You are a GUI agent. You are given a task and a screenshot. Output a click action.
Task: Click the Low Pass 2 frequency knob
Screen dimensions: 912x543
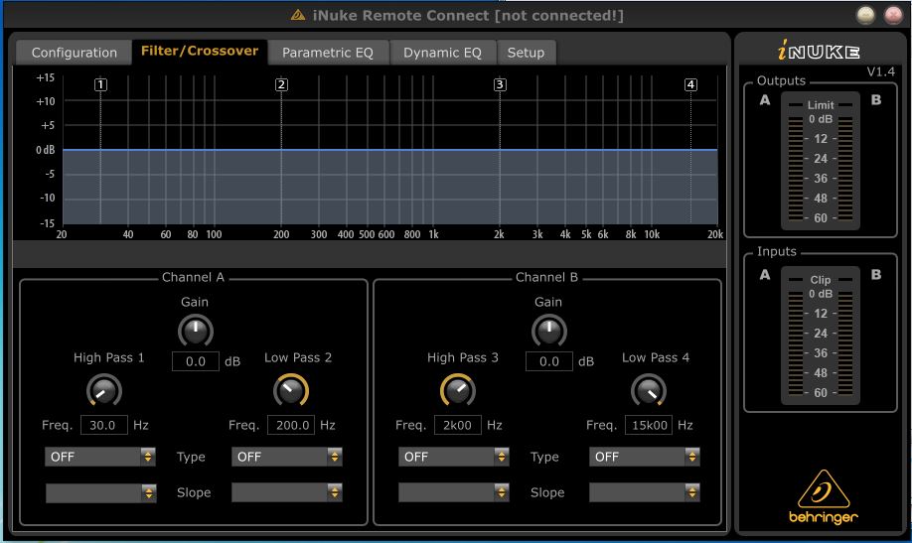pyautogui.click(x=290, y=391)
